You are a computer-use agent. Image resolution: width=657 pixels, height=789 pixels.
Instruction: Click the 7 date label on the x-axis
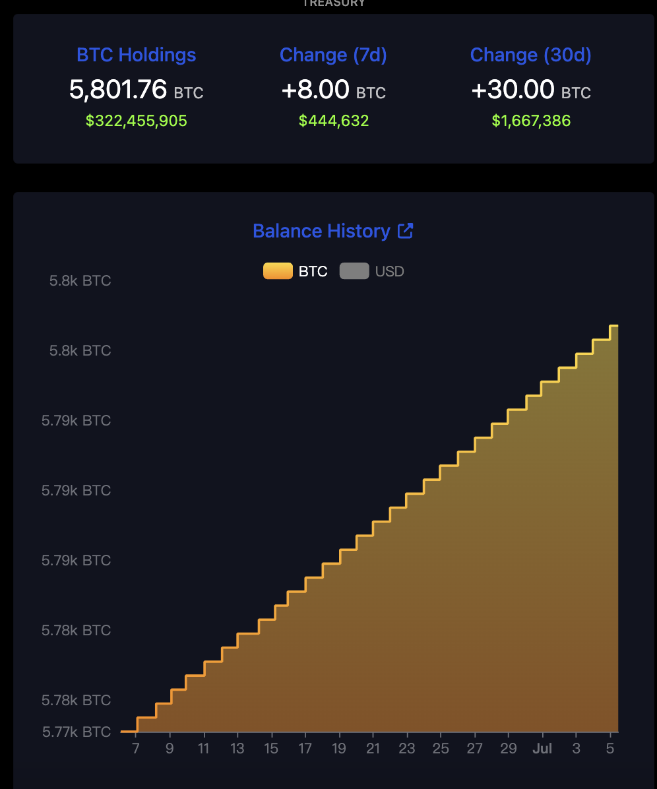[137, 749]
